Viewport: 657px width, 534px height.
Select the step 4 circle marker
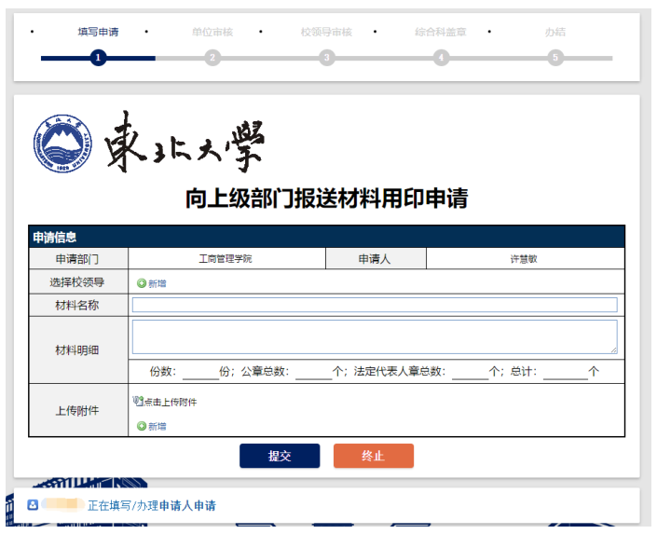(x=441, y=58)
